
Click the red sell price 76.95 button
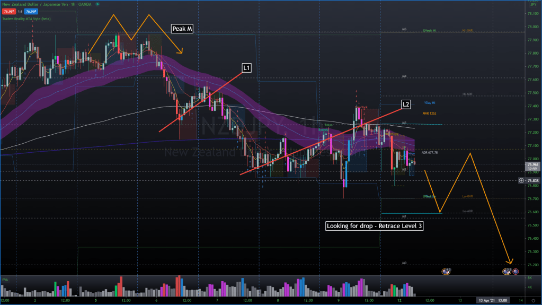coord(10,10)
